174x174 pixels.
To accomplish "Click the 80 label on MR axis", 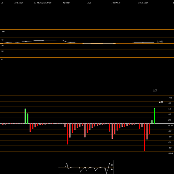I will (170, 103).
